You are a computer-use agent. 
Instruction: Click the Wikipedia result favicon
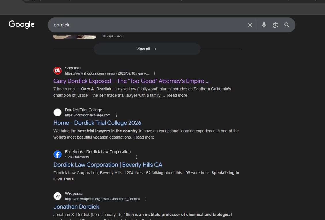pos(58,196)
